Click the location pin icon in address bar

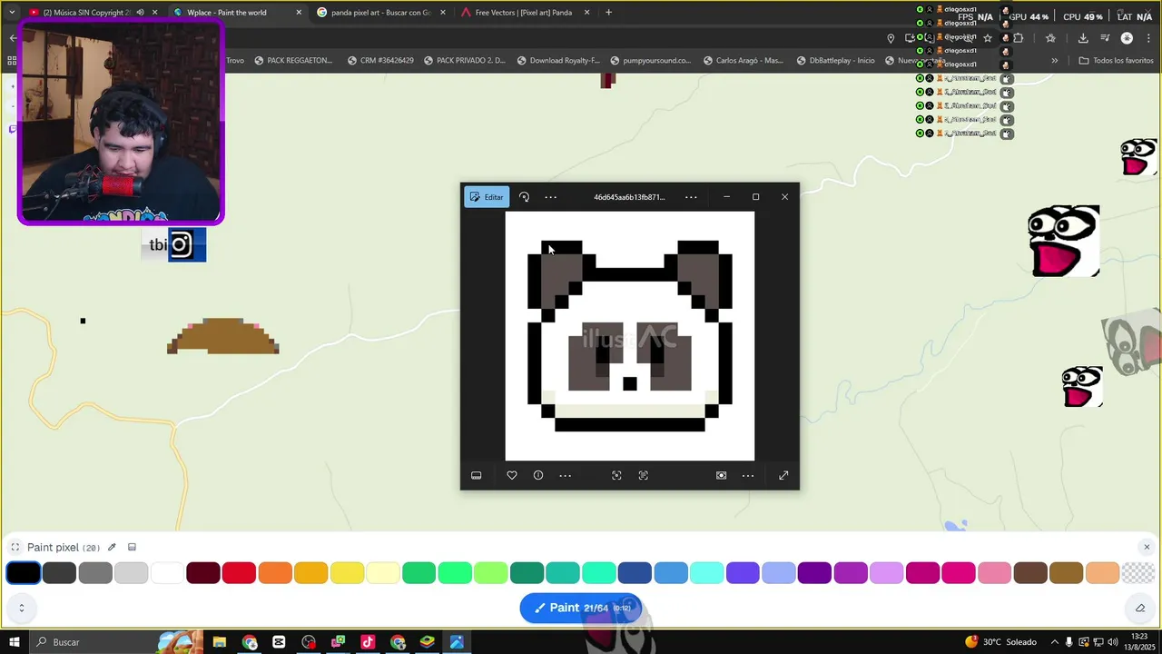(x=891, y=38)
